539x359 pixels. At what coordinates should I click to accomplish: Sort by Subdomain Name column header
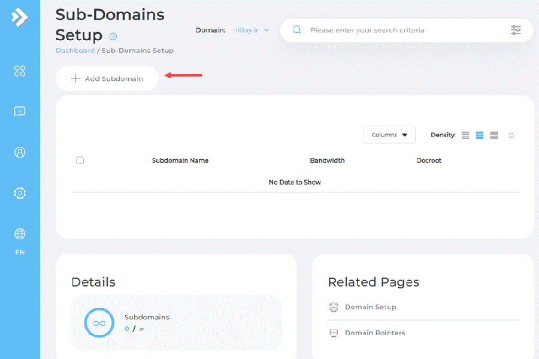click(x=180, y=160)
